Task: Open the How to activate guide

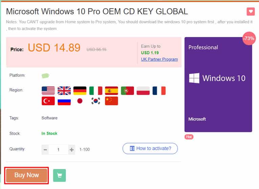Action: (x=150, y=148)
